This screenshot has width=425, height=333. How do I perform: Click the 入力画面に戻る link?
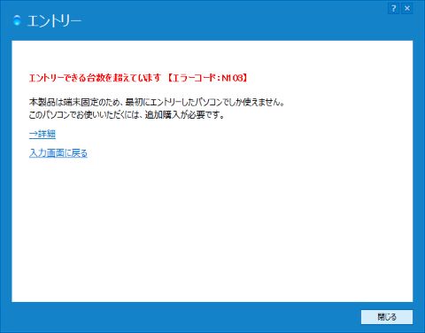click(x=58, y=153)
